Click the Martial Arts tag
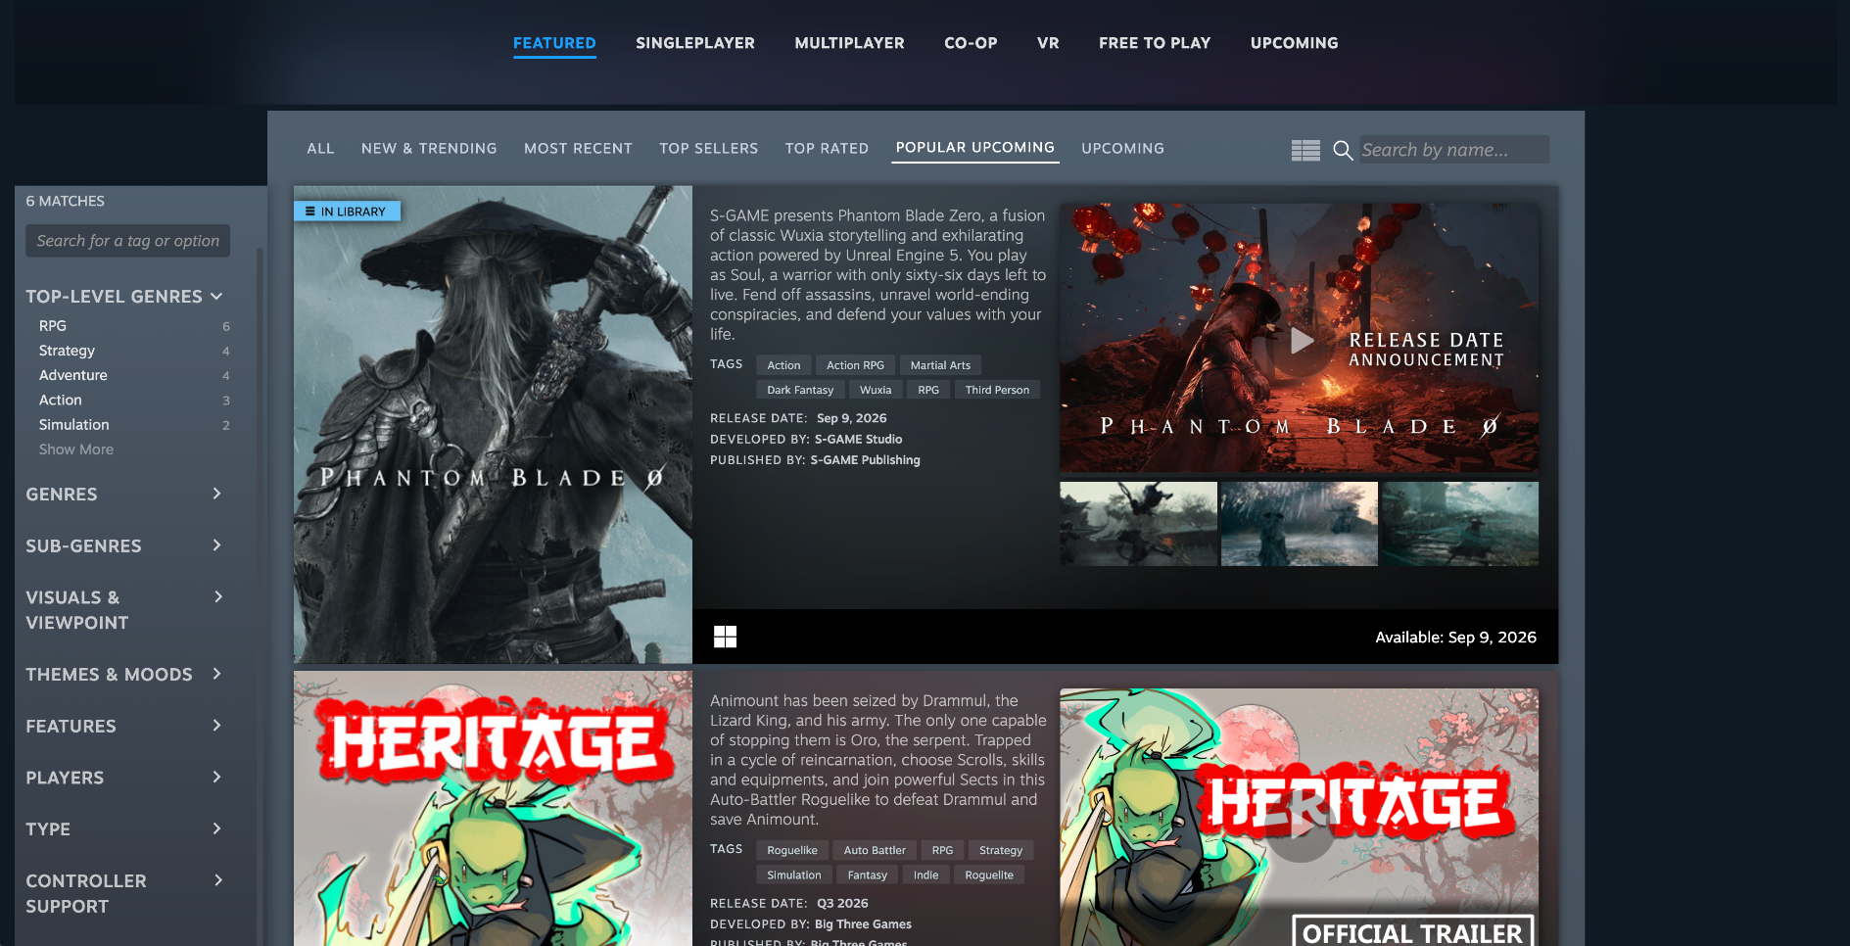 (940, 365)
